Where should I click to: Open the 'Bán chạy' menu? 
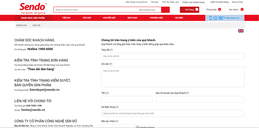[x=132, y=18]
